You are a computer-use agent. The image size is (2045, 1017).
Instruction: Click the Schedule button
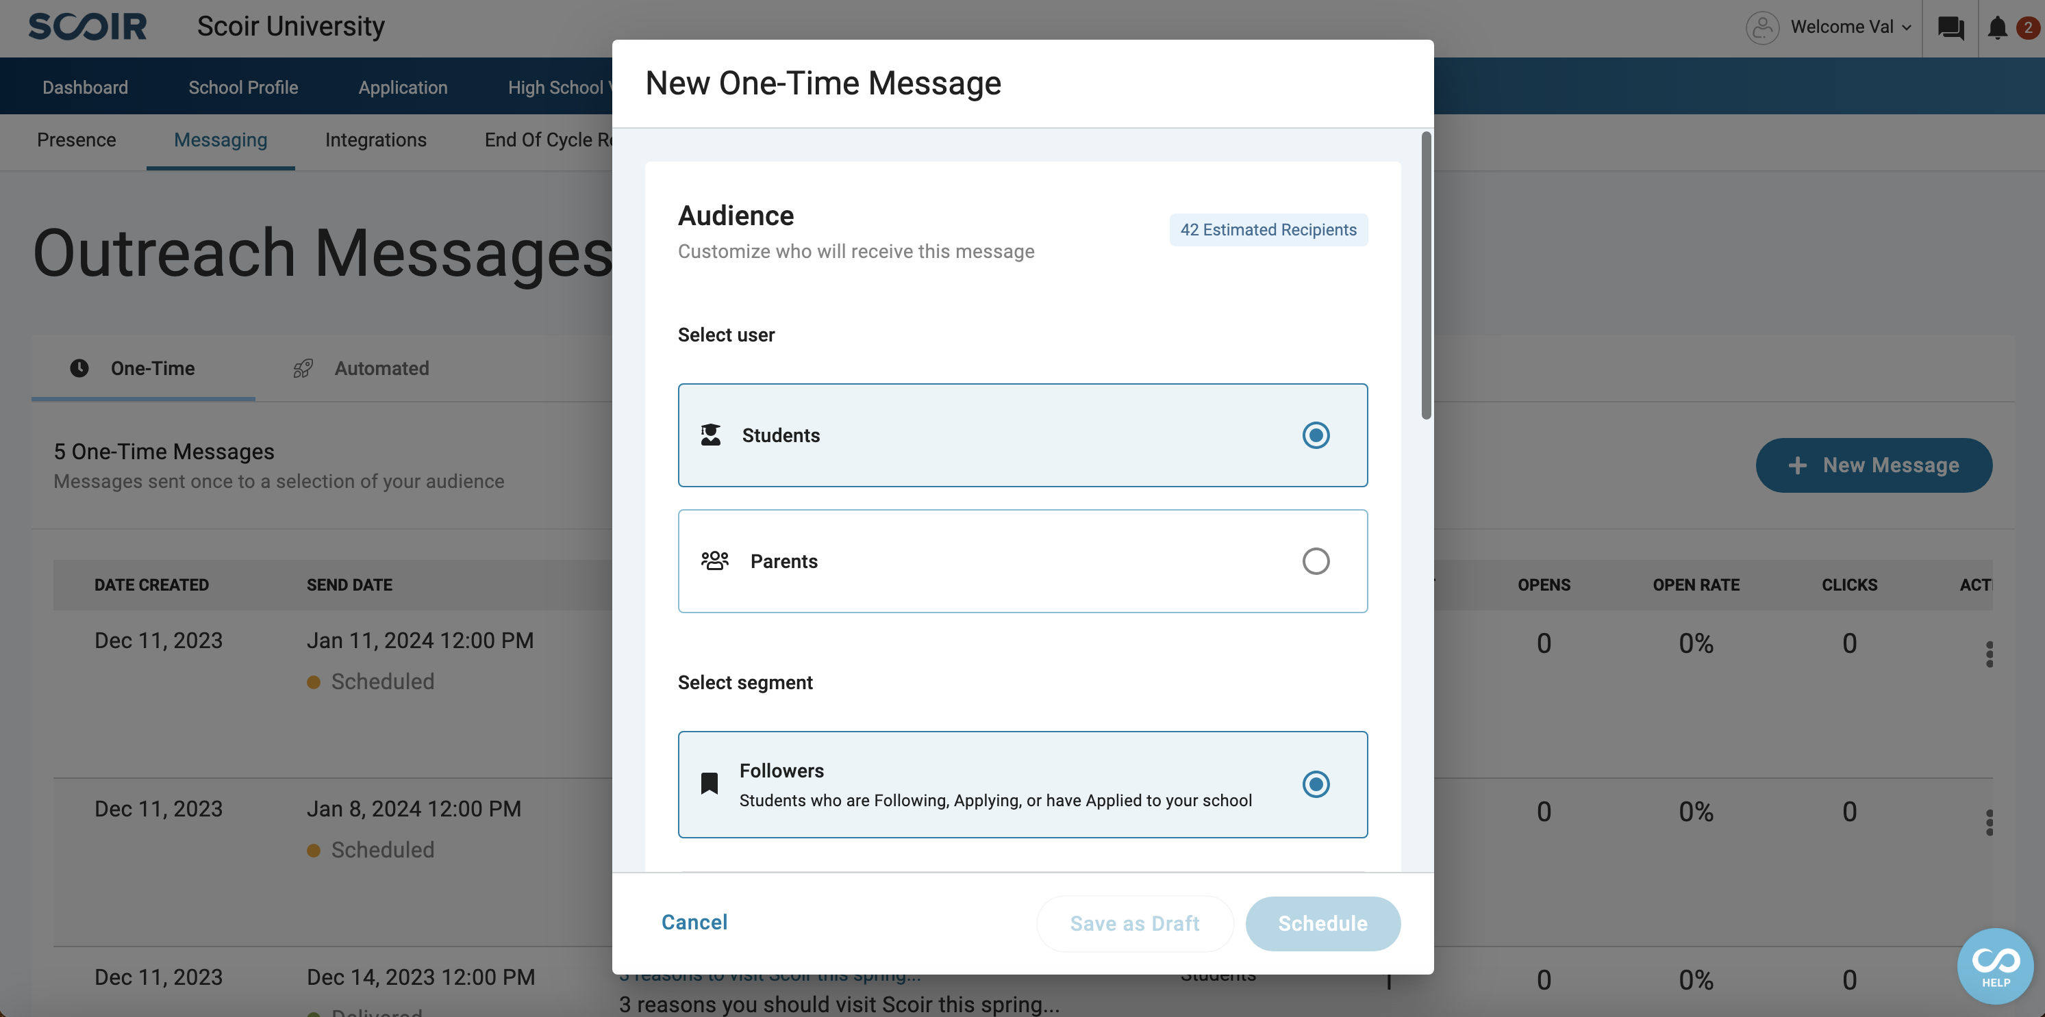(x=1322, y=925)
